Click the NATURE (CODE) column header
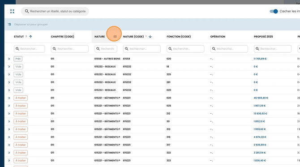Image resolution: width=300 pixels, height=167 pixels. click(x=133, y=37)
